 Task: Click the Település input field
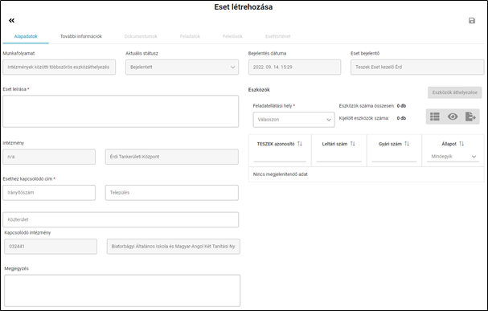(172, 193)
